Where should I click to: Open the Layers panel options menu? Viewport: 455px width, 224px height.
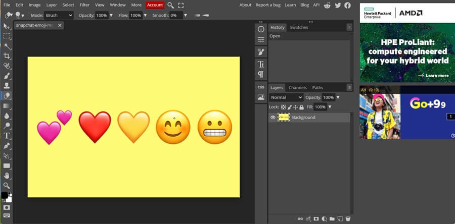click(x=349, y=87)
